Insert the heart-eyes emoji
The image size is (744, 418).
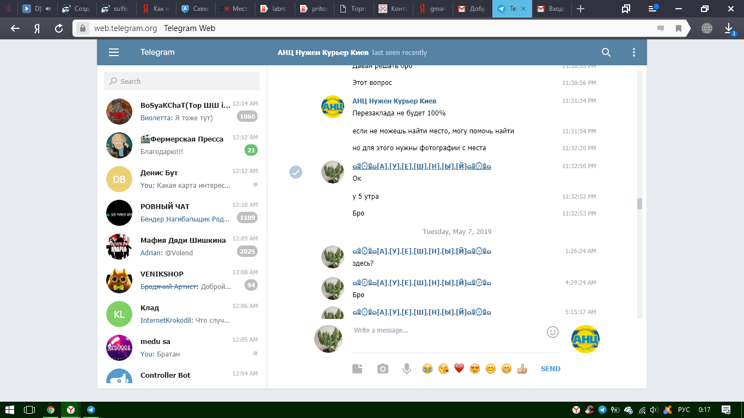coord(475,368)
